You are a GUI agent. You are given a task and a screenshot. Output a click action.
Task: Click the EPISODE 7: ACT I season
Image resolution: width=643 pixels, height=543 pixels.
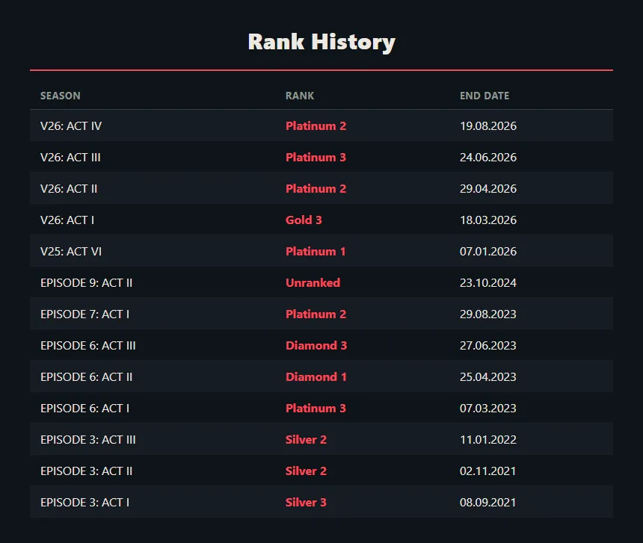tap(85, 314)
